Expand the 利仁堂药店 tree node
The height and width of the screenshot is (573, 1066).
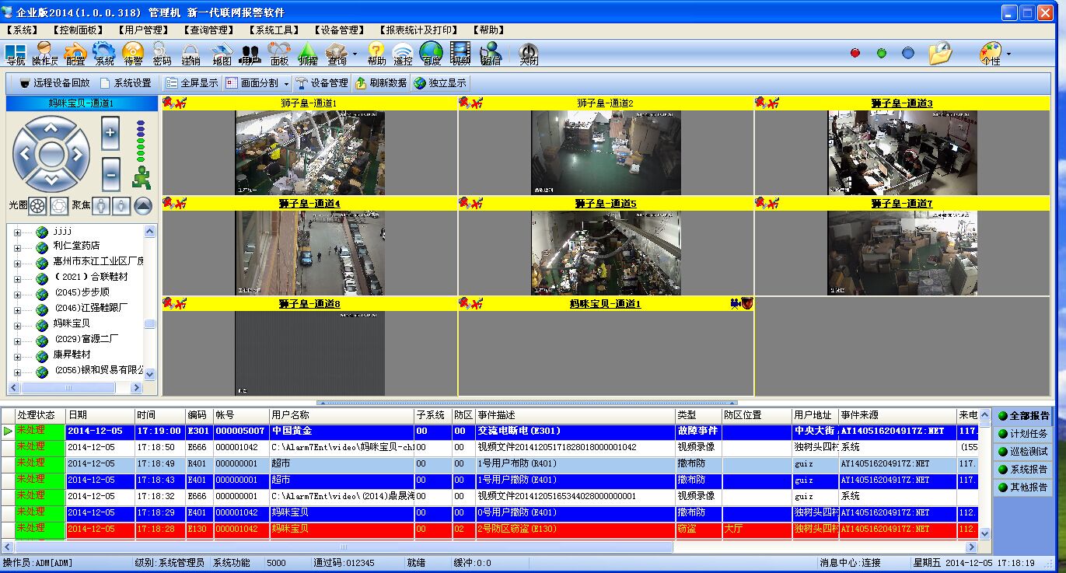(18, 247)
